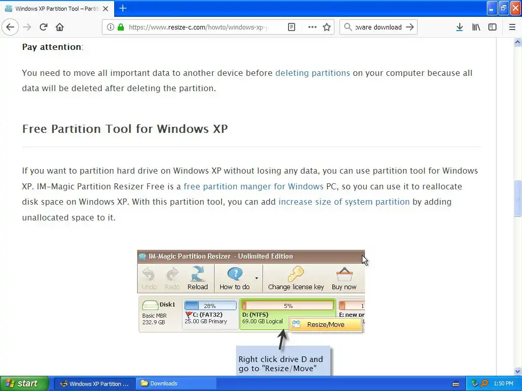The width and height of the screenshot is (522, 391).
Task: Click the forward navigation arrow
Action: [x=27, y=27]
